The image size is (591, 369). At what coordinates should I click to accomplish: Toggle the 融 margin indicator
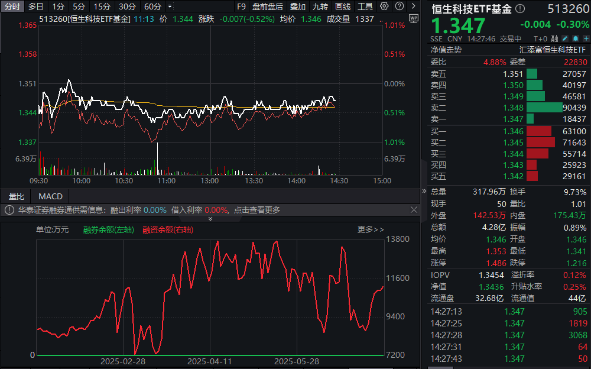pos(554,38)
